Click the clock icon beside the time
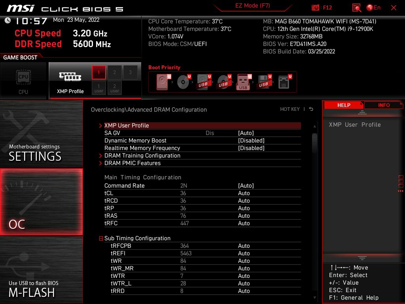 coord(8,21)
